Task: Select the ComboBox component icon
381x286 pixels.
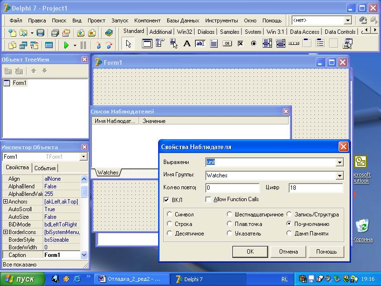Action: coord(281,44)
